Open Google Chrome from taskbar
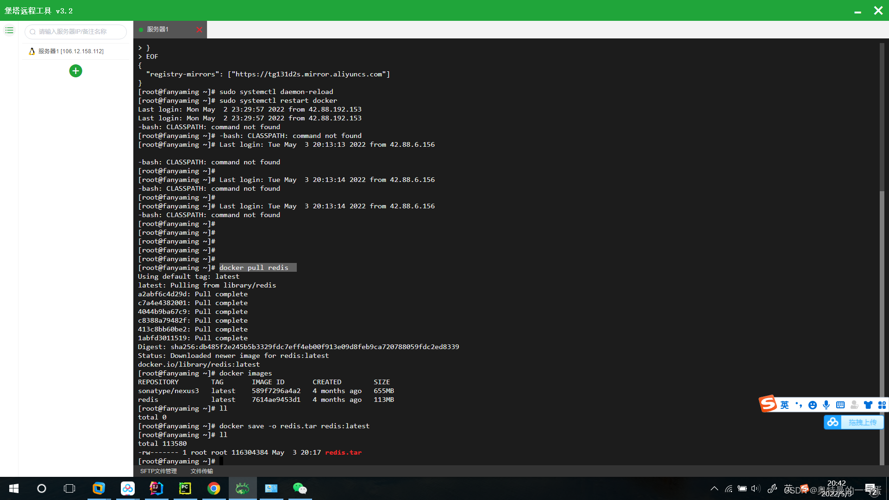The image size is (889, 500). click(x=214, y=488)
